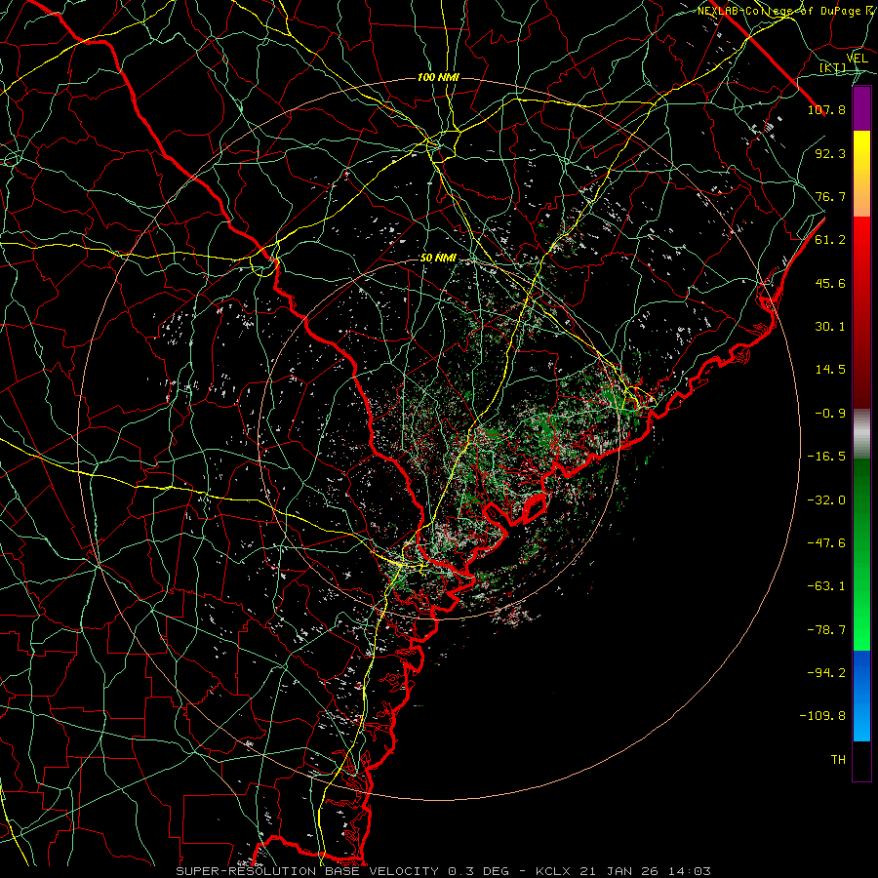Click the 'VEL' legend title
Viewport: 878px width, 878px height.
pos(857,59)
